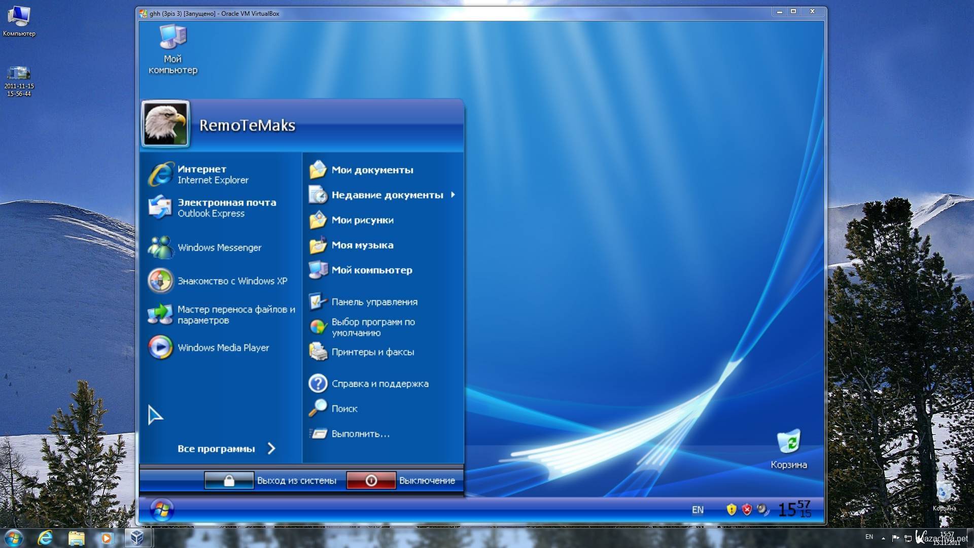Click the Панель управления option

374,302
